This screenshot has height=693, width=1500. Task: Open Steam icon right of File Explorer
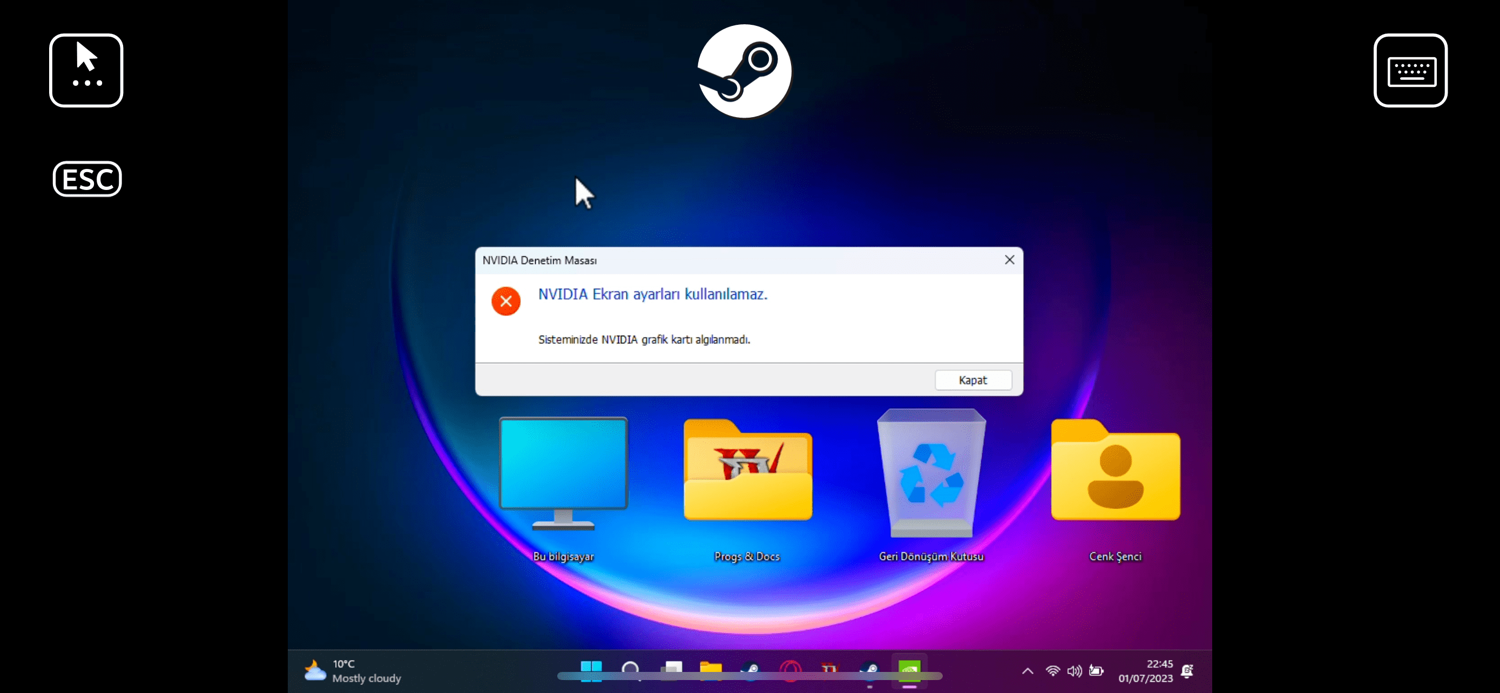750,670
